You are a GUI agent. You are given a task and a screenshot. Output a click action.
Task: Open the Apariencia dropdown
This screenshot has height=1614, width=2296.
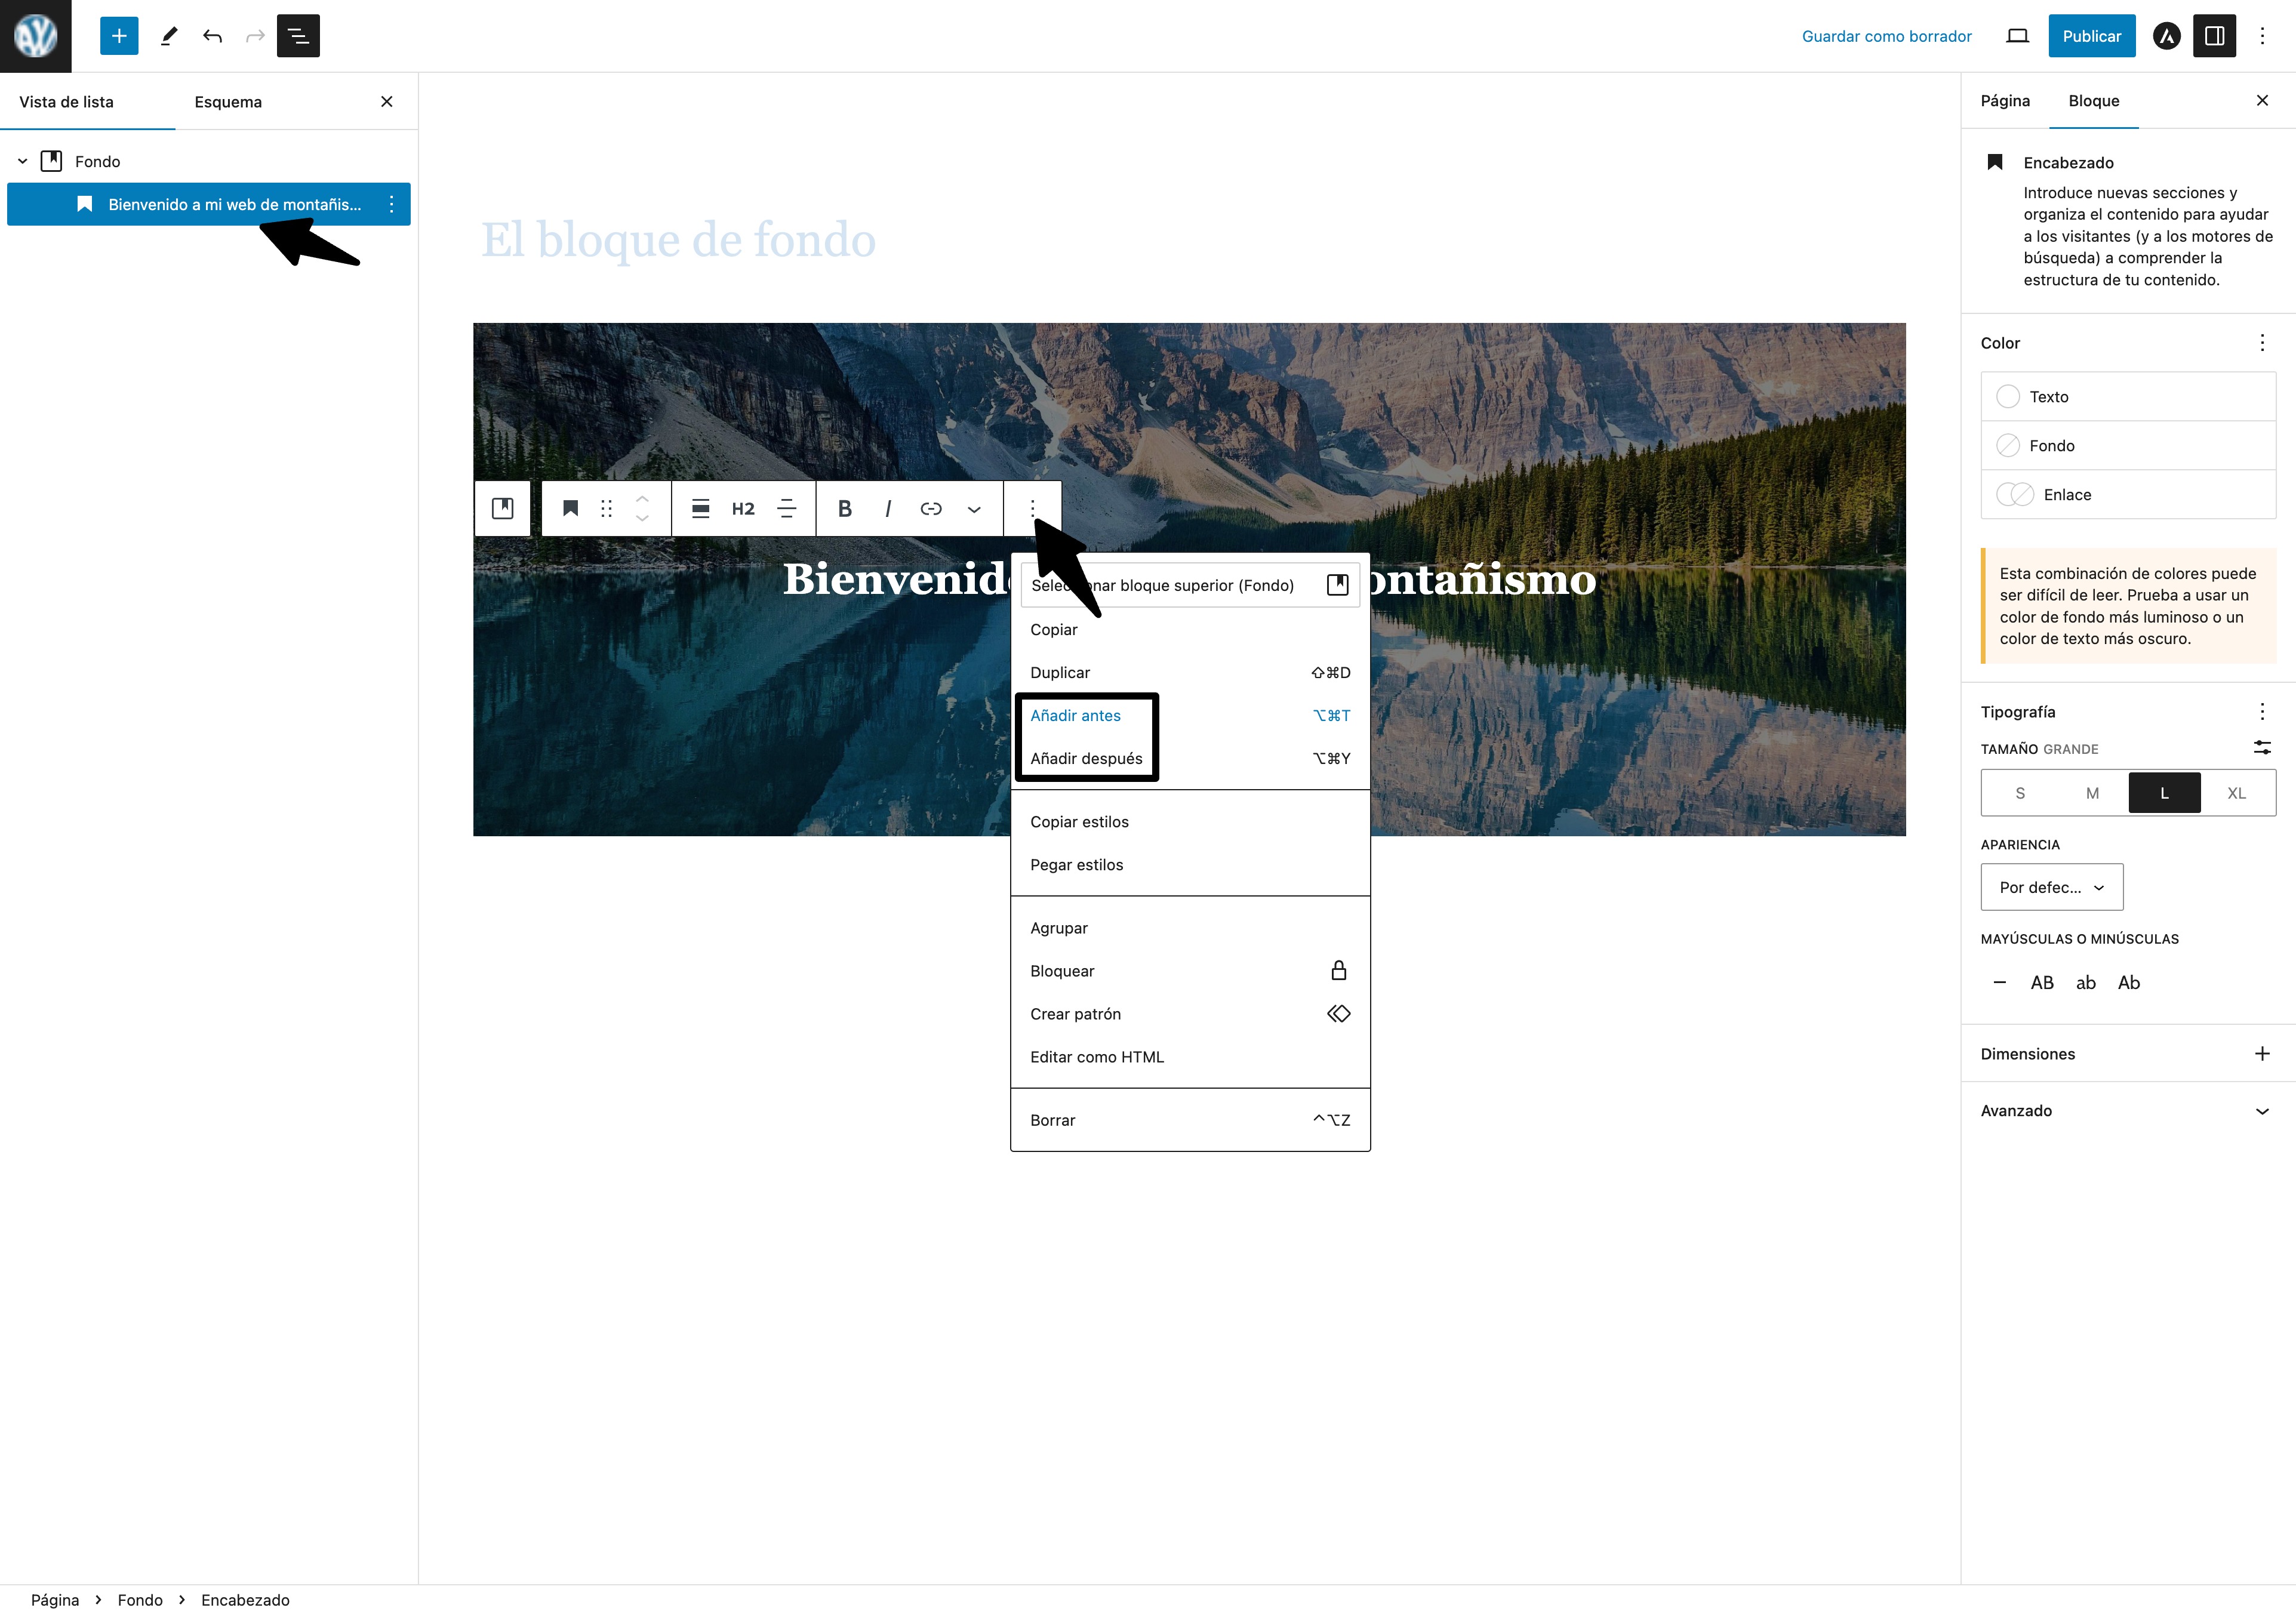coord(2051,887)
